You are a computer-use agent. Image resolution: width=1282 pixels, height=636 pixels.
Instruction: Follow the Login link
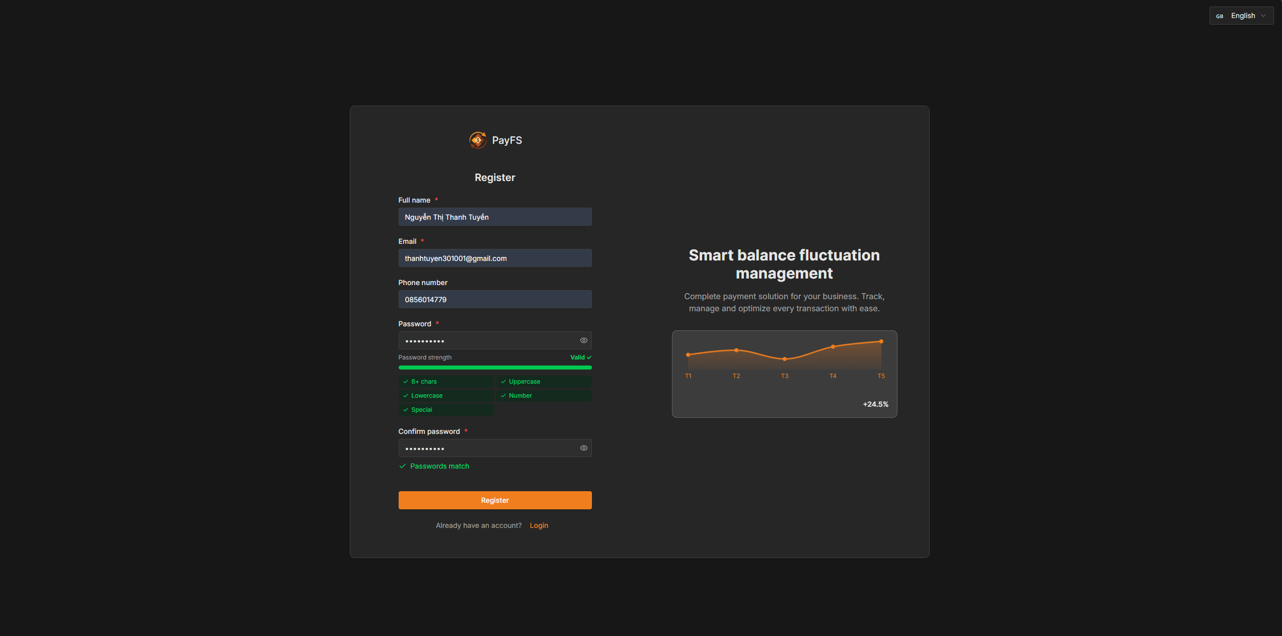[x=539, y=525]
